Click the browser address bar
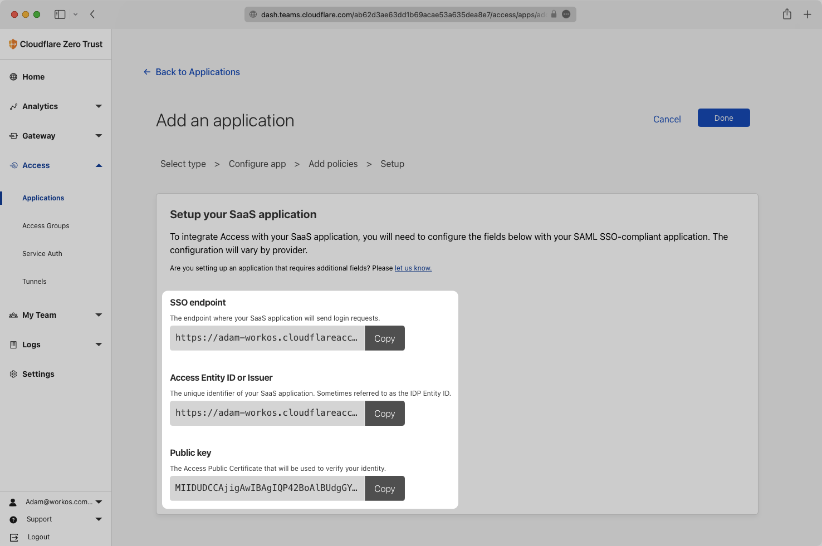This screenshot has height=546, width=822. tap(410, 14)
